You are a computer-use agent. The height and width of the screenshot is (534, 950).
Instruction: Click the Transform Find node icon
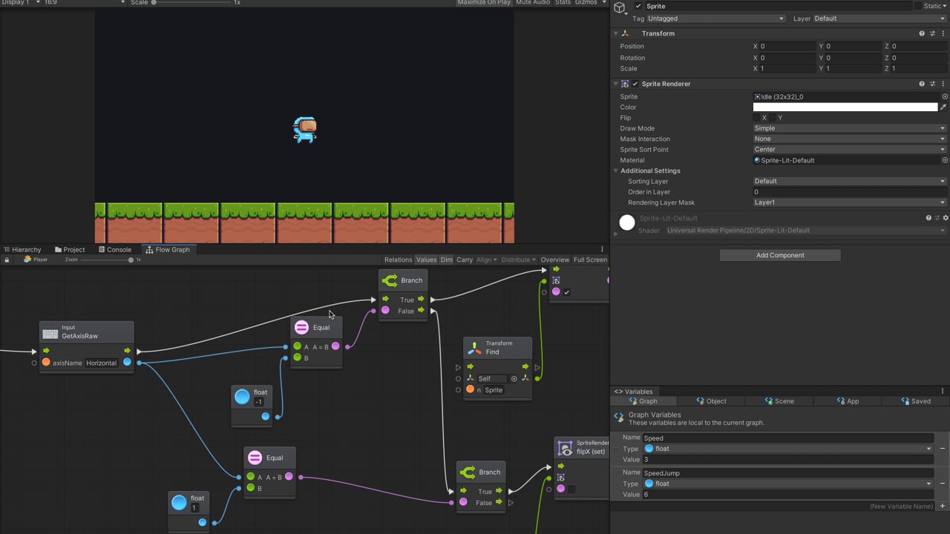[x=474, y=347]
